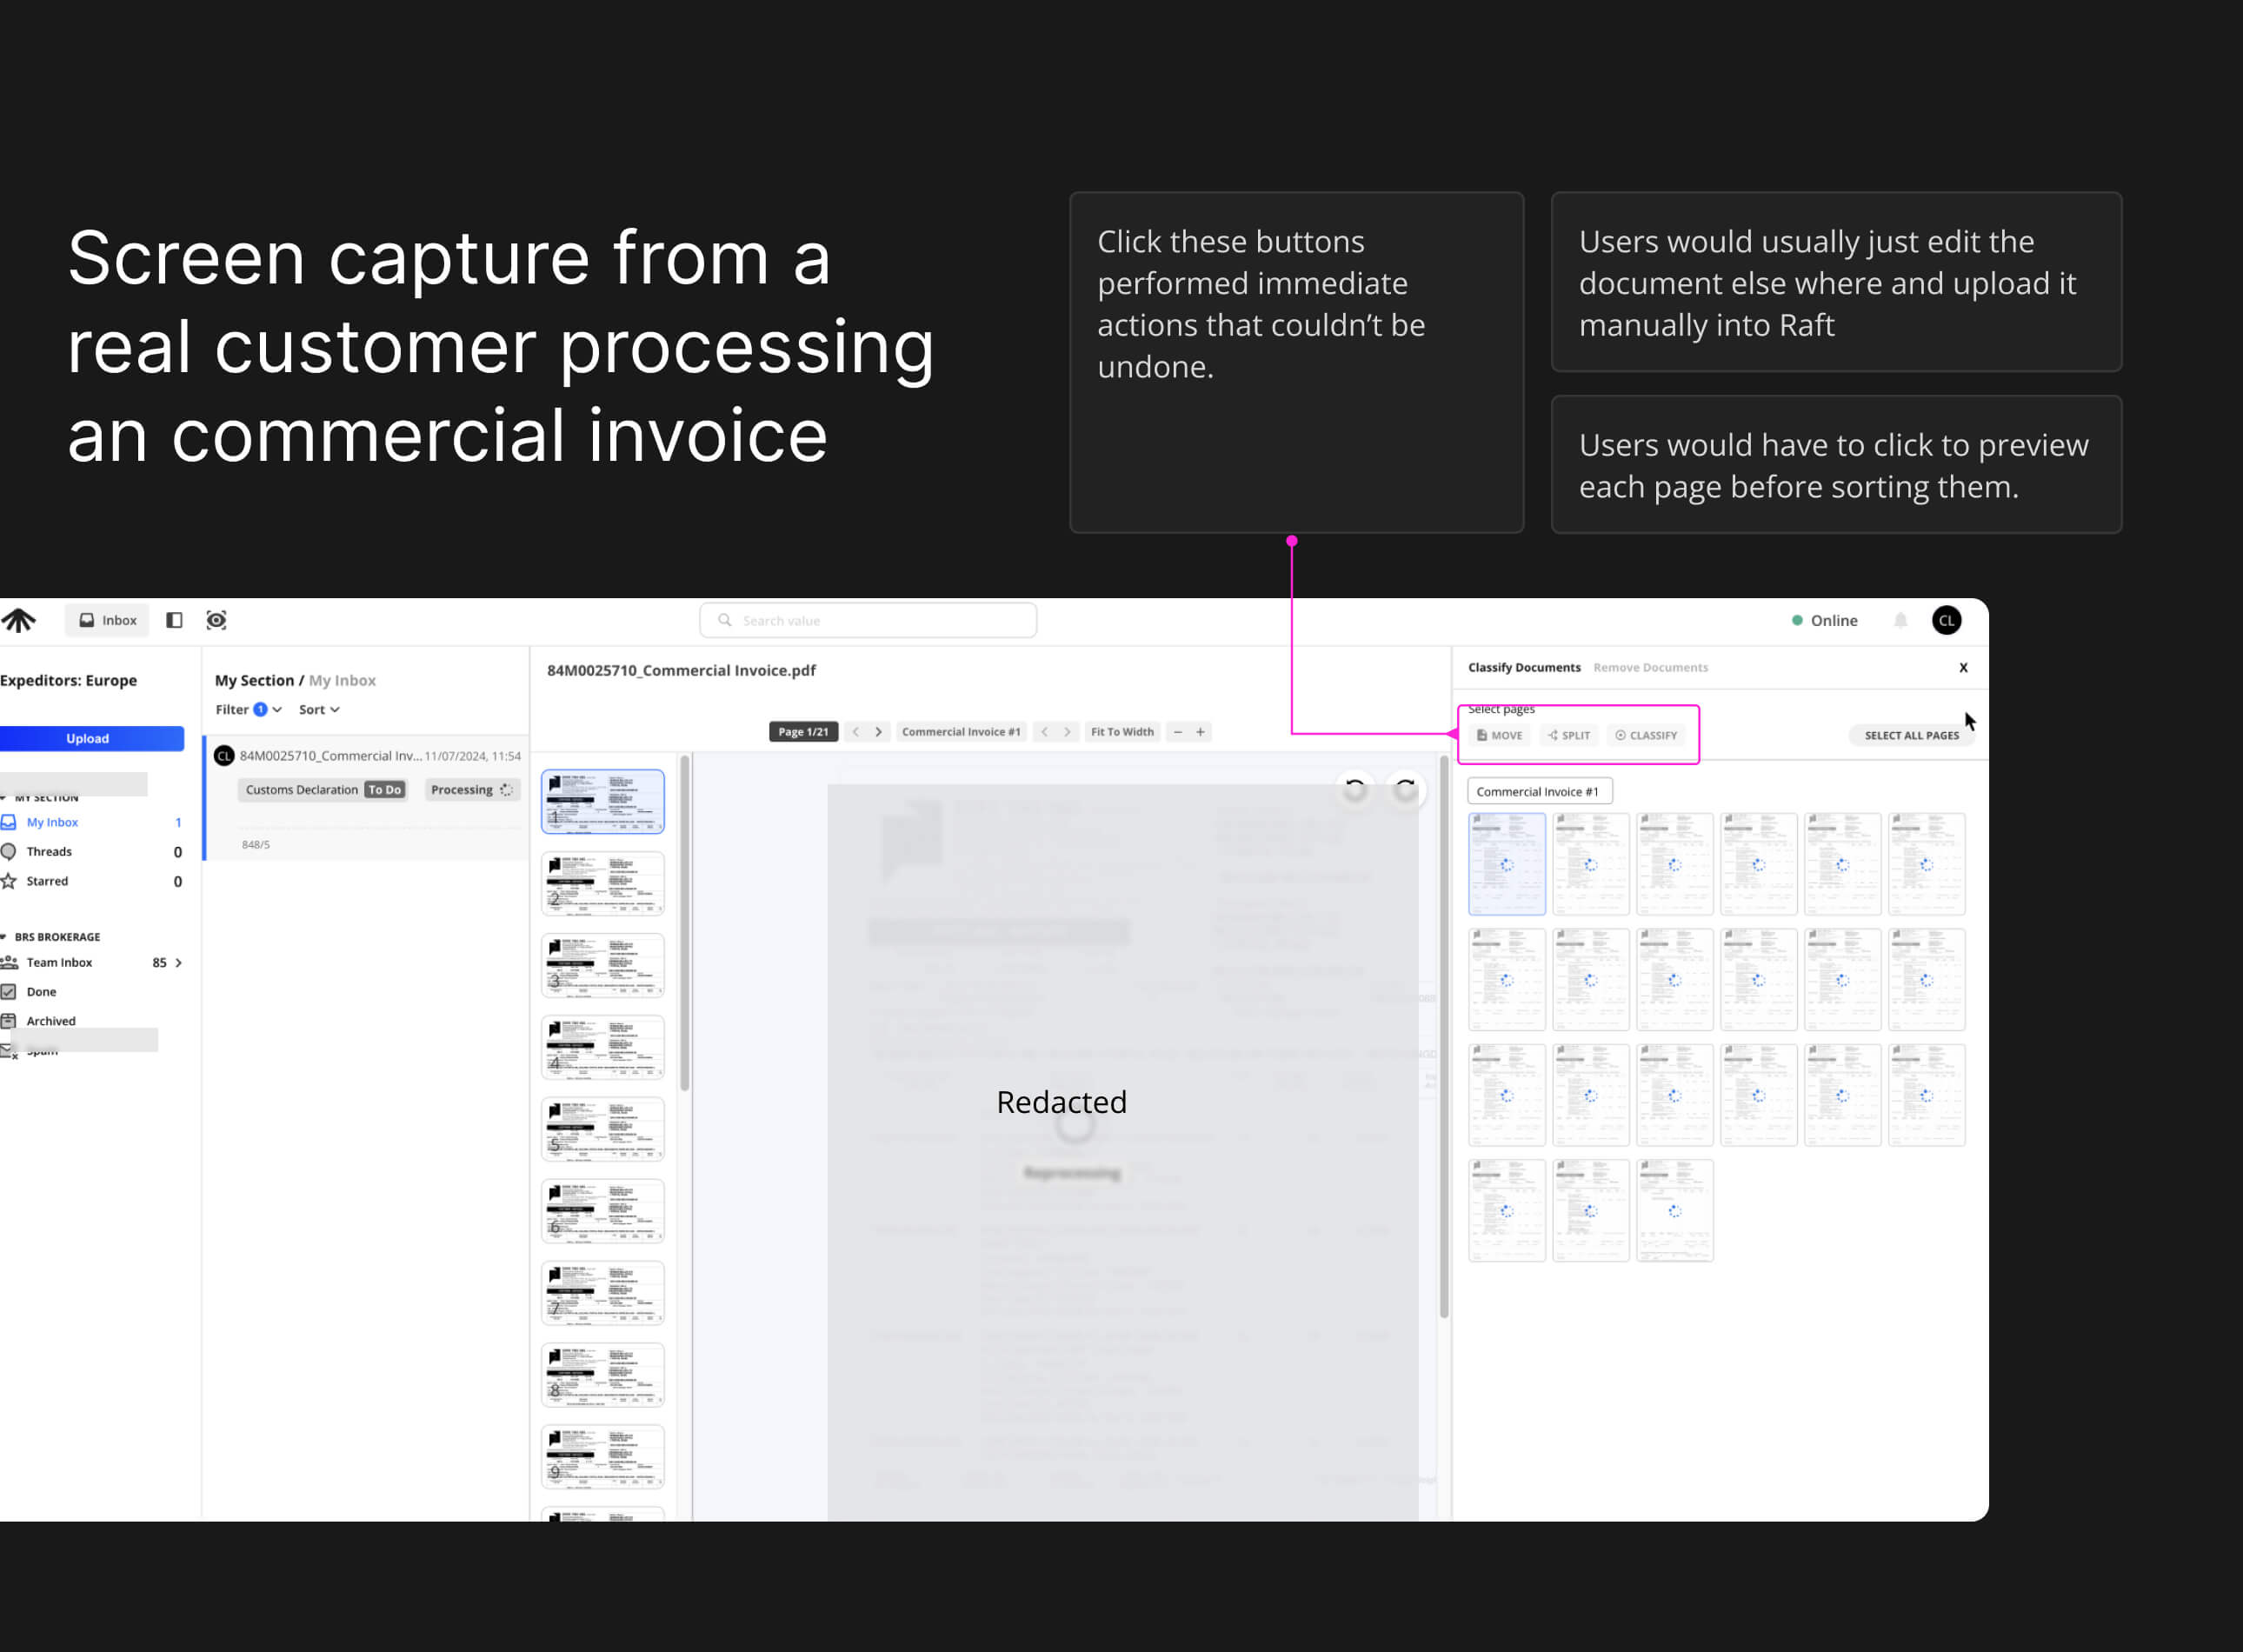Open the notifications bell
The image size is (2243, 1652).
click(x=1900, y=620)
